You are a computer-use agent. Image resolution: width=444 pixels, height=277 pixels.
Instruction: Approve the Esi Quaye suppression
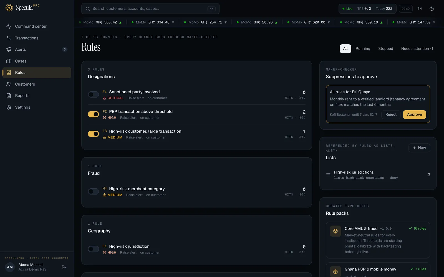[414, 114]
